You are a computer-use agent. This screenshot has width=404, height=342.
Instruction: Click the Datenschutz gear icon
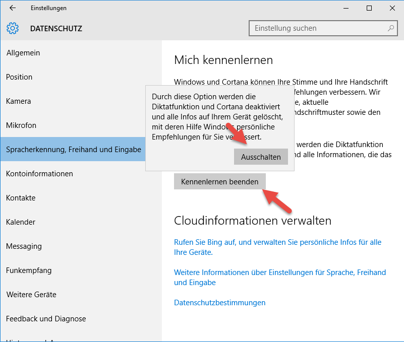(x=13, y=28)
